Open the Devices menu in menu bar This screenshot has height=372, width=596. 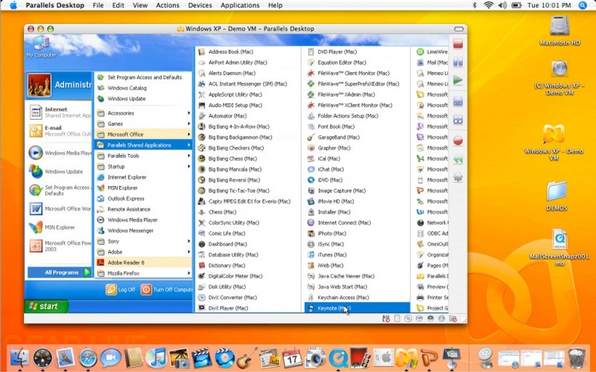pyautogui.click(x=200, y=5)
